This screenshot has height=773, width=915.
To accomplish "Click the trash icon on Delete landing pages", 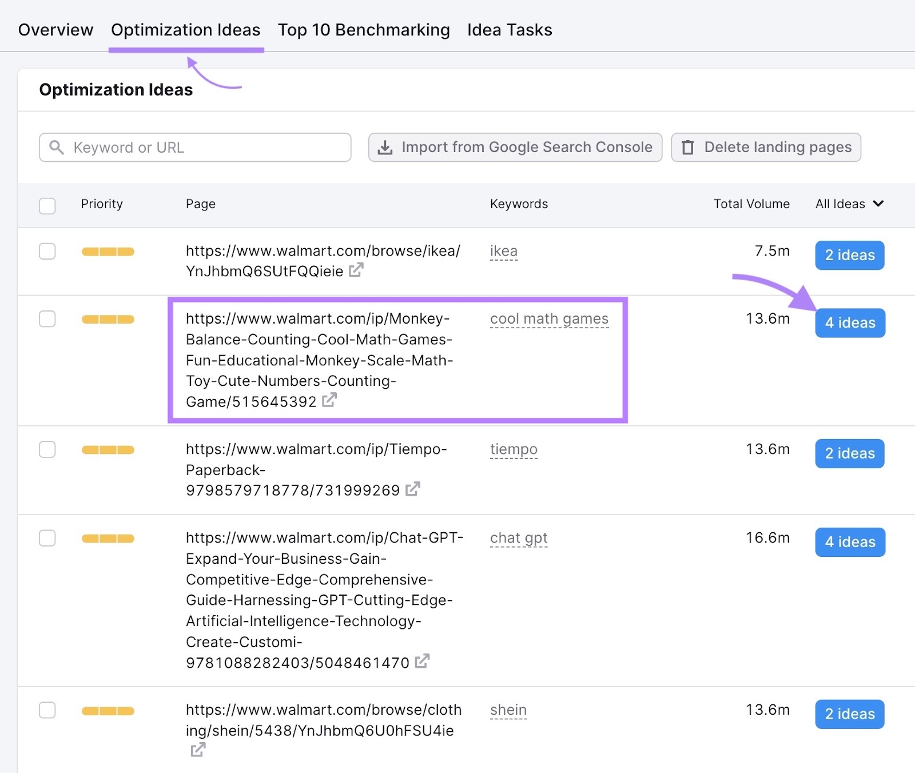I will [x=689, y=148].
